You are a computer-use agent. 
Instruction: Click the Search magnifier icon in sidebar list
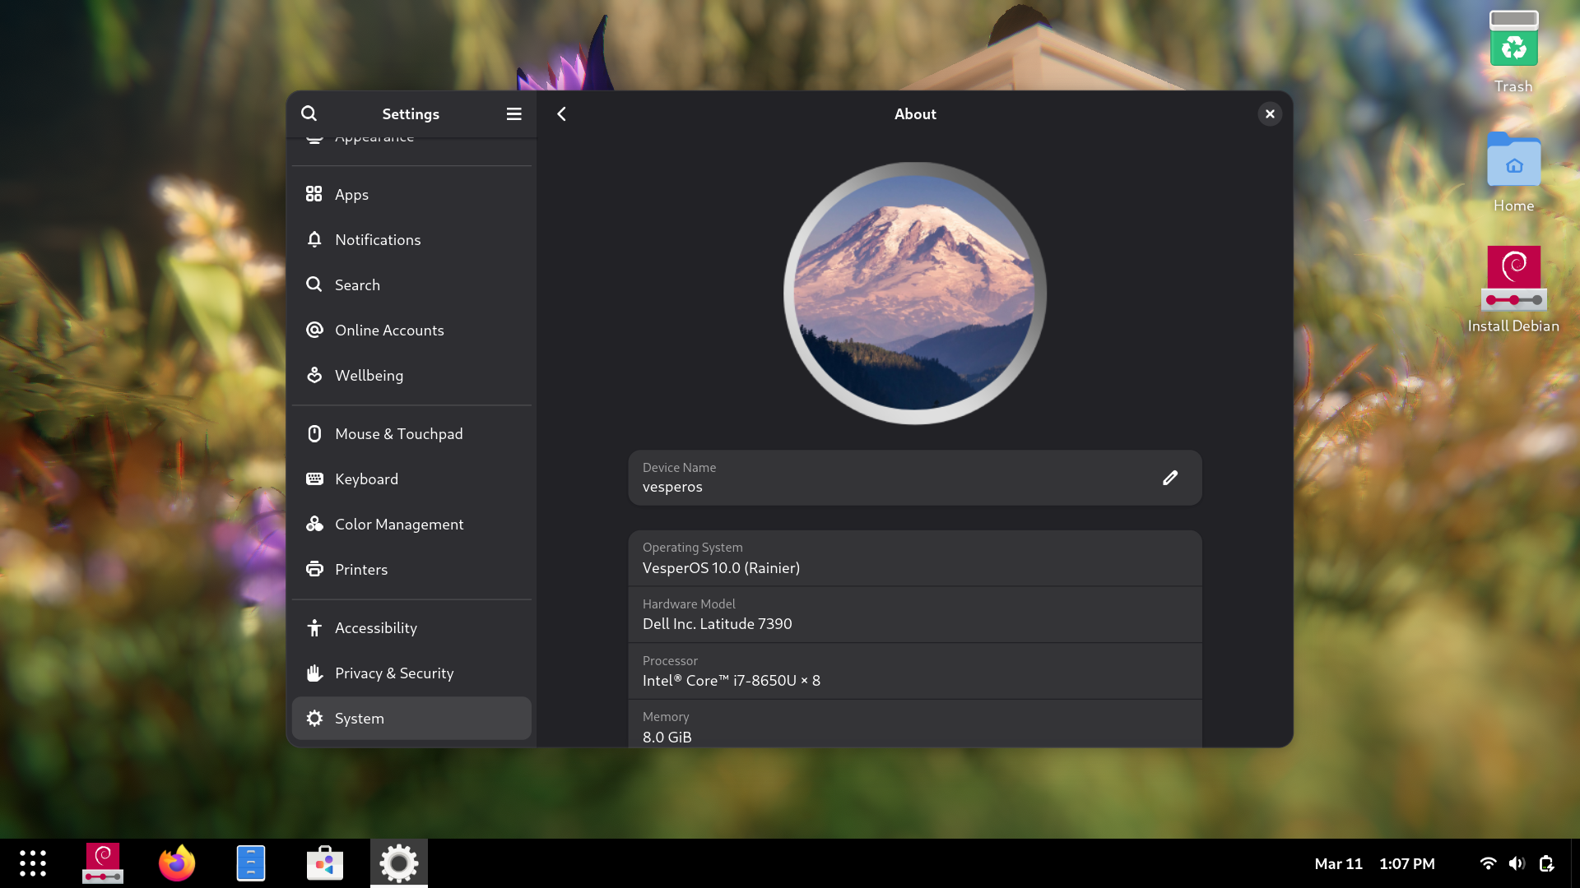(x=314, y=284)
